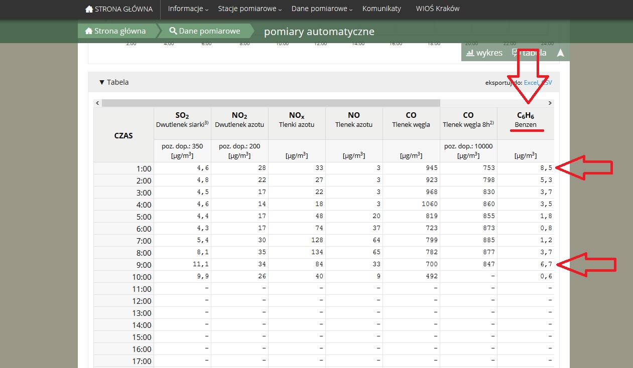The image size is (633, 368).
Task: Expand the Stacje pomiarowe menu
Action: point(250,9)
